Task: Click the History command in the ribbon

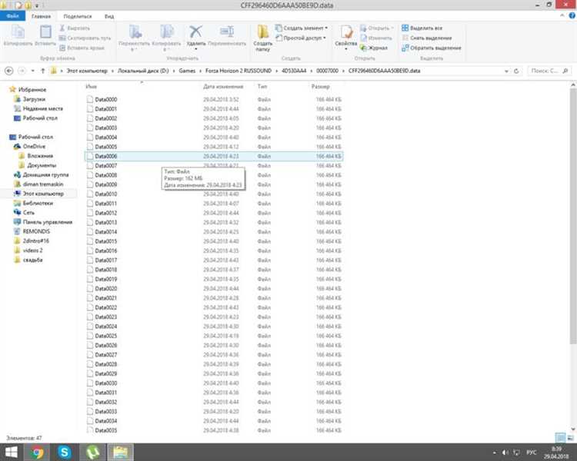Action: pos(373,48)
